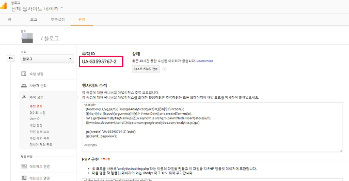Switch to the 보고 tab
Viewport: 349px width, 181px height.
[33, 19]
